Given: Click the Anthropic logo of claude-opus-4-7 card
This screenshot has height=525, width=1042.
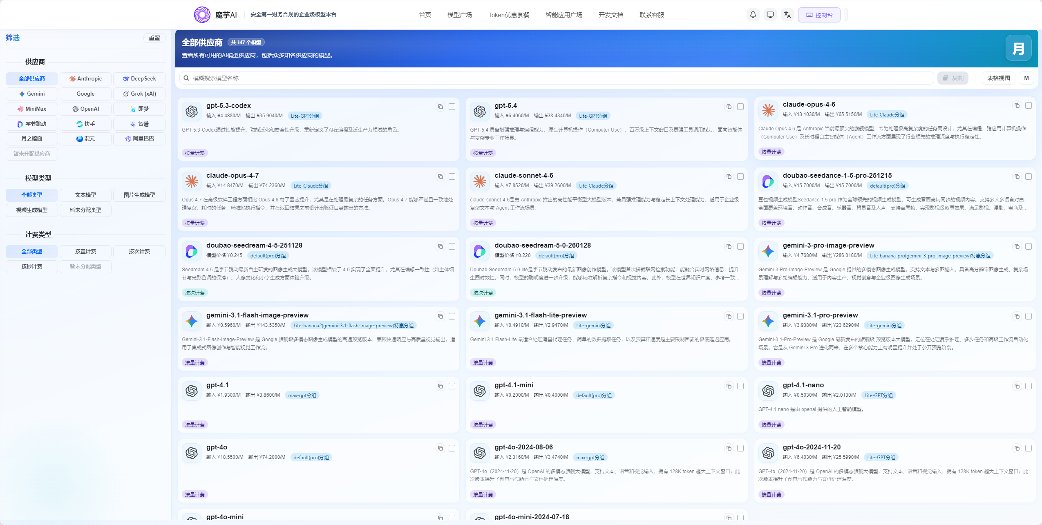Looking at the screenshot, I should 192,181.
